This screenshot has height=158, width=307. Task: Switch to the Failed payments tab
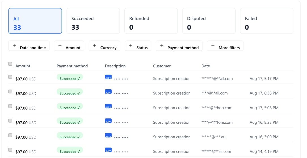[x=267, y=21]
